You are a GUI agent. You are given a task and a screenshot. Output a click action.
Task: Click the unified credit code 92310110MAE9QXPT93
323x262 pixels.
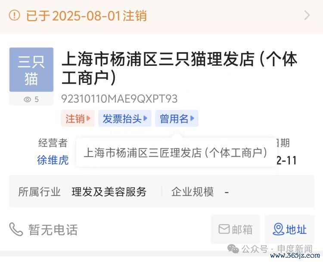119,99
